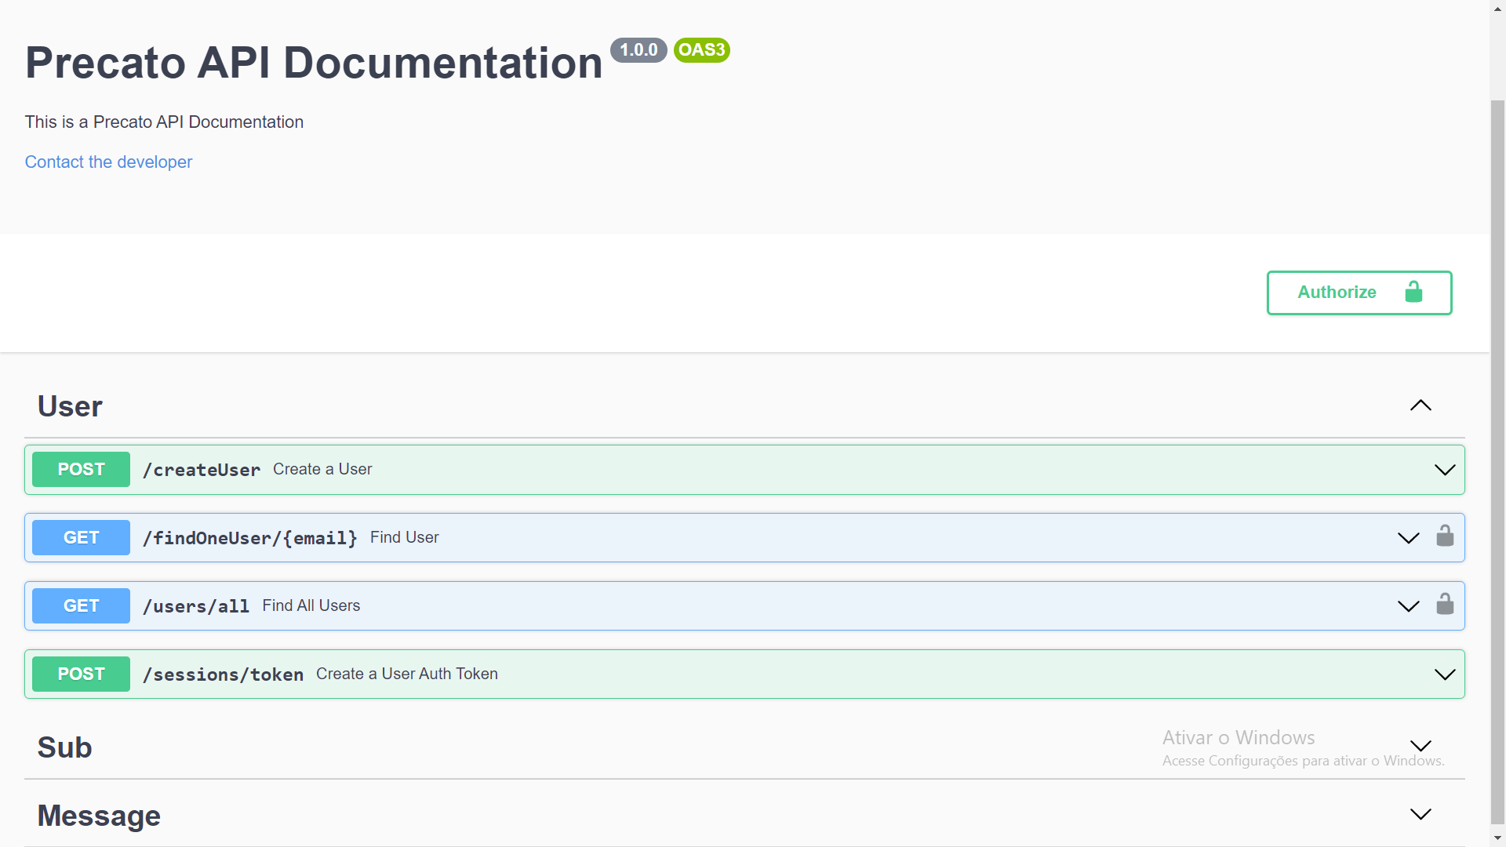This screenshot has width=1506, height=847.
Task: Click the POST badge for sessions/token
Action: tap(81, 674)
